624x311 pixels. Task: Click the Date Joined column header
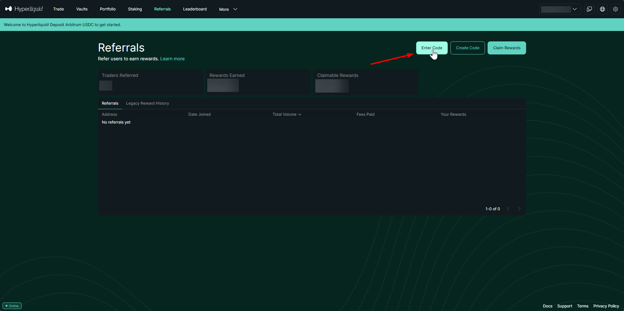point(199,114)
